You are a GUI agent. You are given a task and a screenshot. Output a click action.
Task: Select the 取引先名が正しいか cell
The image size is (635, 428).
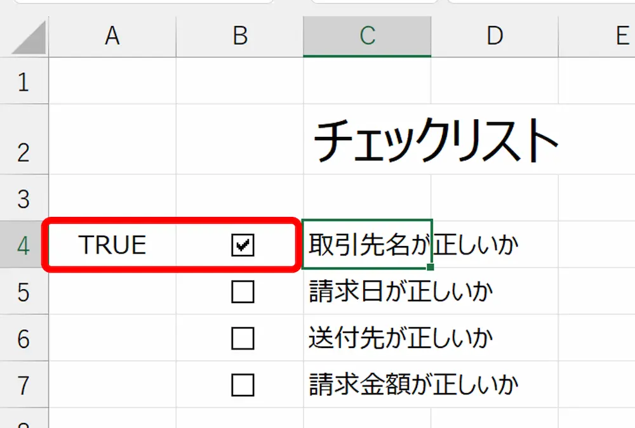367,245
